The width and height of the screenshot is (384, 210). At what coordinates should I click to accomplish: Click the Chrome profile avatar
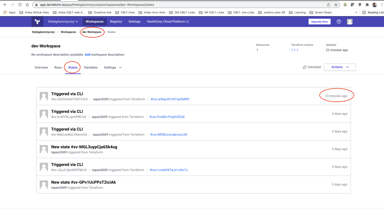pos(374,5)
